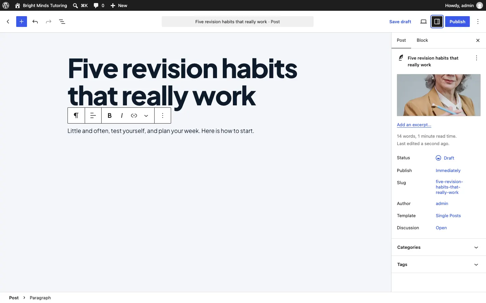This screenshot has width=486, height=303.
Task: Click the featured image thumbnail
Action: [x=439, y=95]
